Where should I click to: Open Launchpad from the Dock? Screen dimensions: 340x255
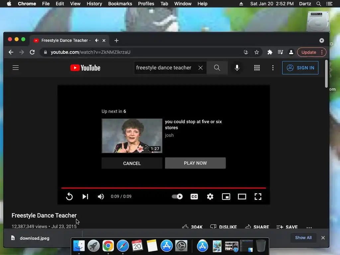point(93,246)
